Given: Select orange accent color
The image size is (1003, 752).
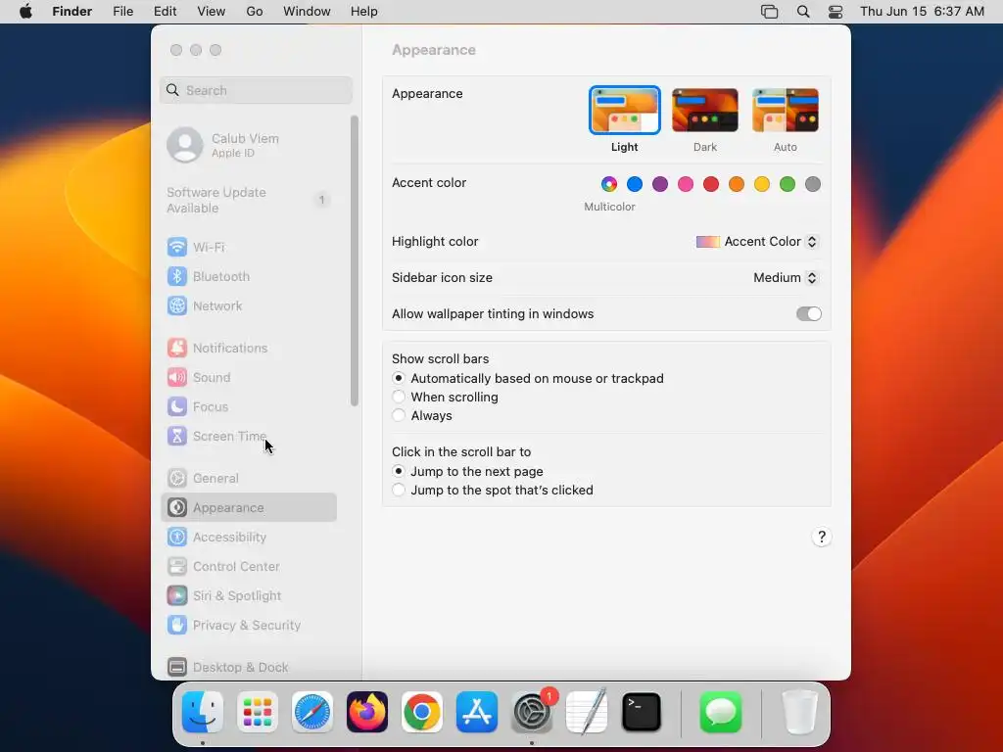Looking at the screenshot, I should [x=737, y=184].
